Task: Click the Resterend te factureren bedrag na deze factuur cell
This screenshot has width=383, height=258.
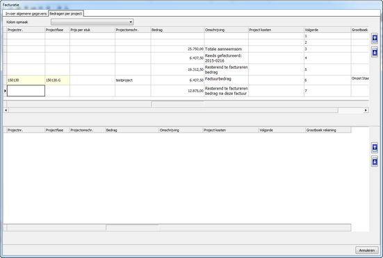Action: [x=227, y=91]
